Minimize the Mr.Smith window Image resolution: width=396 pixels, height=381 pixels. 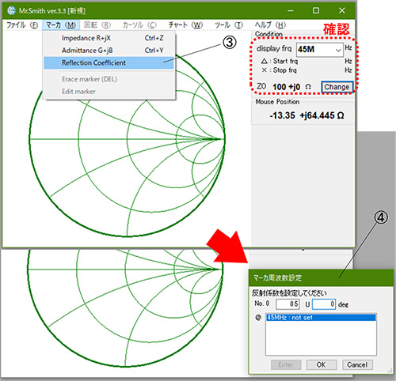point(291,11)
